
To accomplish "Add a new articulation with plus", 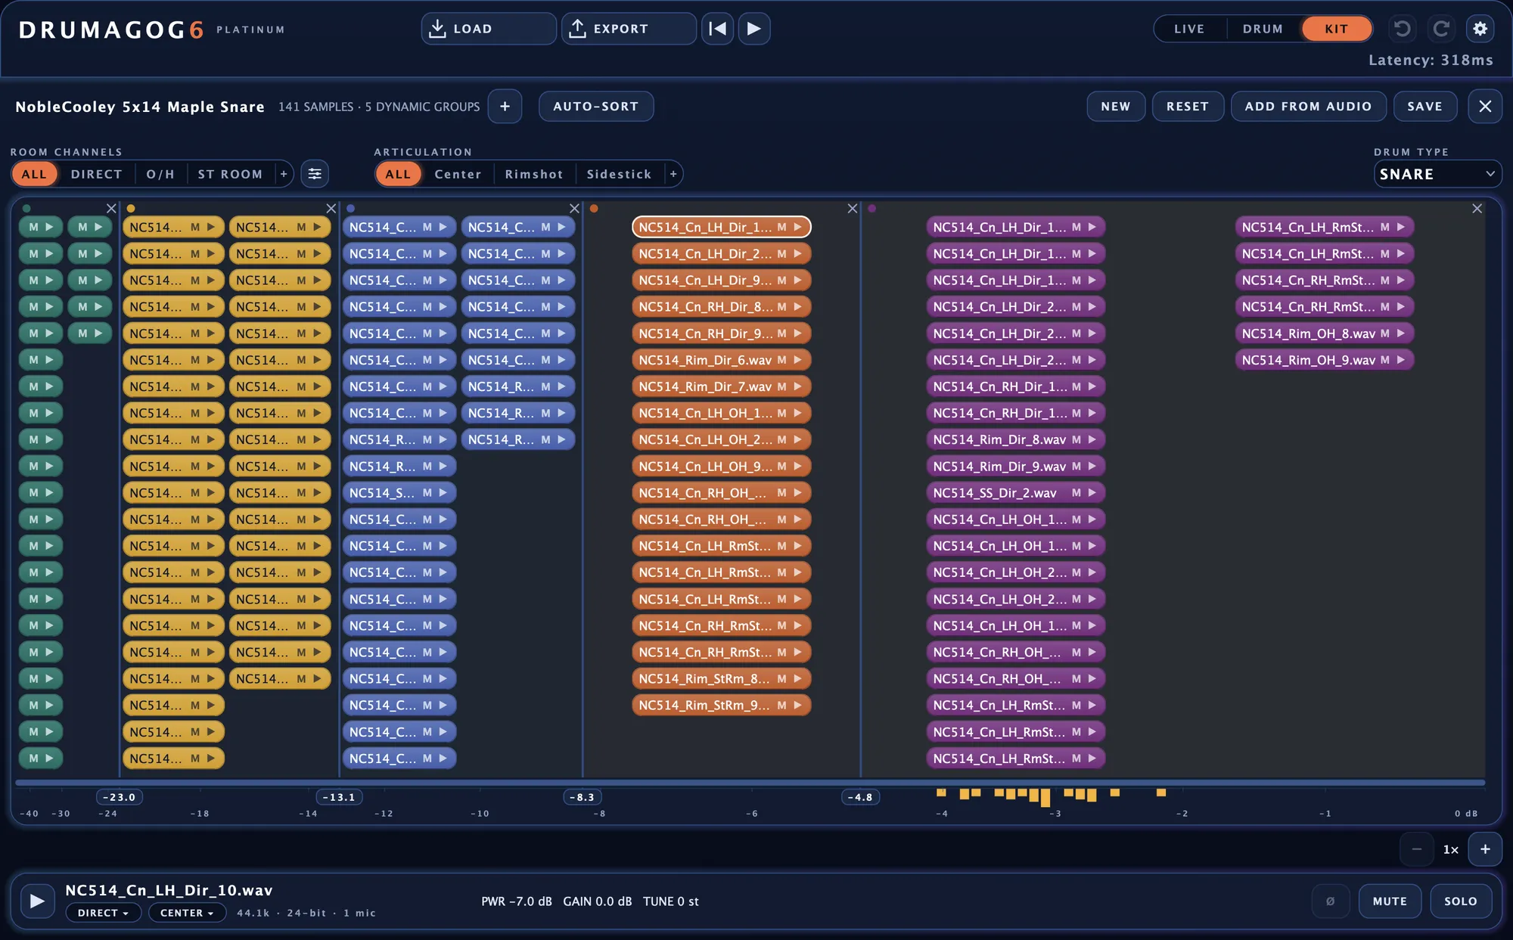I will point(673,174).
